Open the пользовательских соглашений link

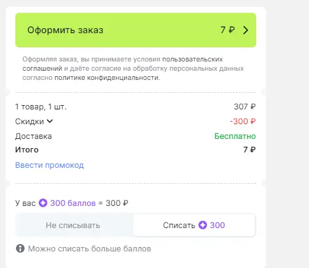[122, 64]
